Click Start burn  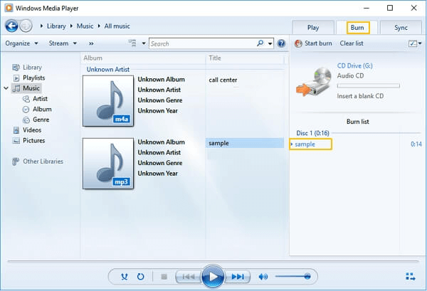pyautogui.click(x=318, y=43)
